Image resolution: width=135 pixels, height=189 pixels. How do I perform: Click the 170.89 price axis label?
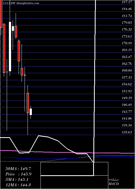[126, 43]
